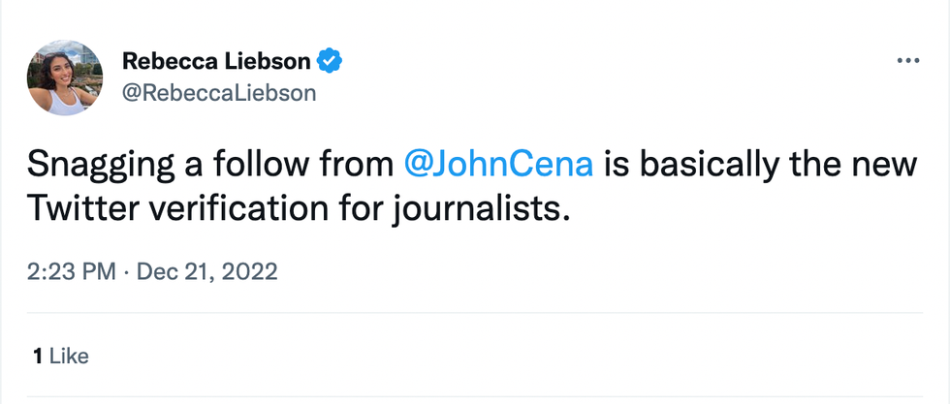View who liked via 1 Like
Image resolution: width=950 pixels, height=404 pixels.
(x=60, y=356)
